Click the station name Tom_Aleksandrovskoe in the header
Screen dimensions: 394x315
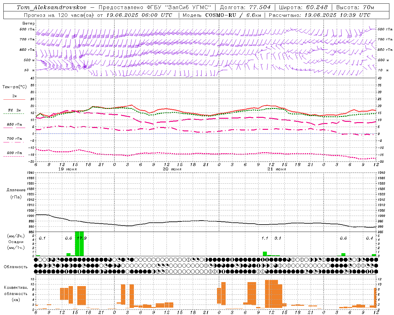51,7
